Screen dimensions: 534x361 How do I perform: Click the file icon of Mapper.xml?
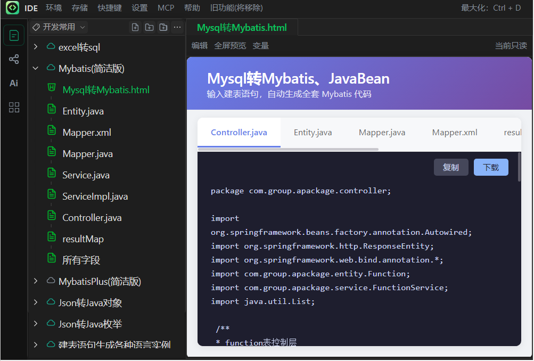(52, 130)
